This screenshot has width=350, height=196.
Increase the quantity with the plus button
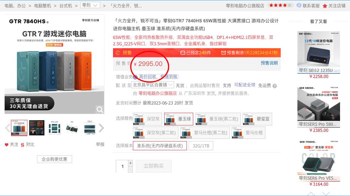[130, 163]
